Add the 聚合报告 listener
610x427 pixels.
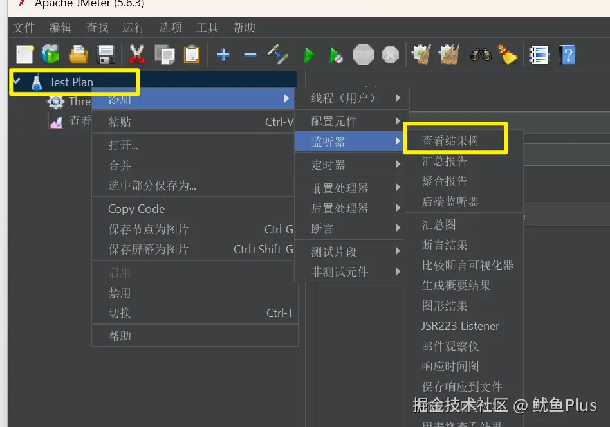[465, 181]
